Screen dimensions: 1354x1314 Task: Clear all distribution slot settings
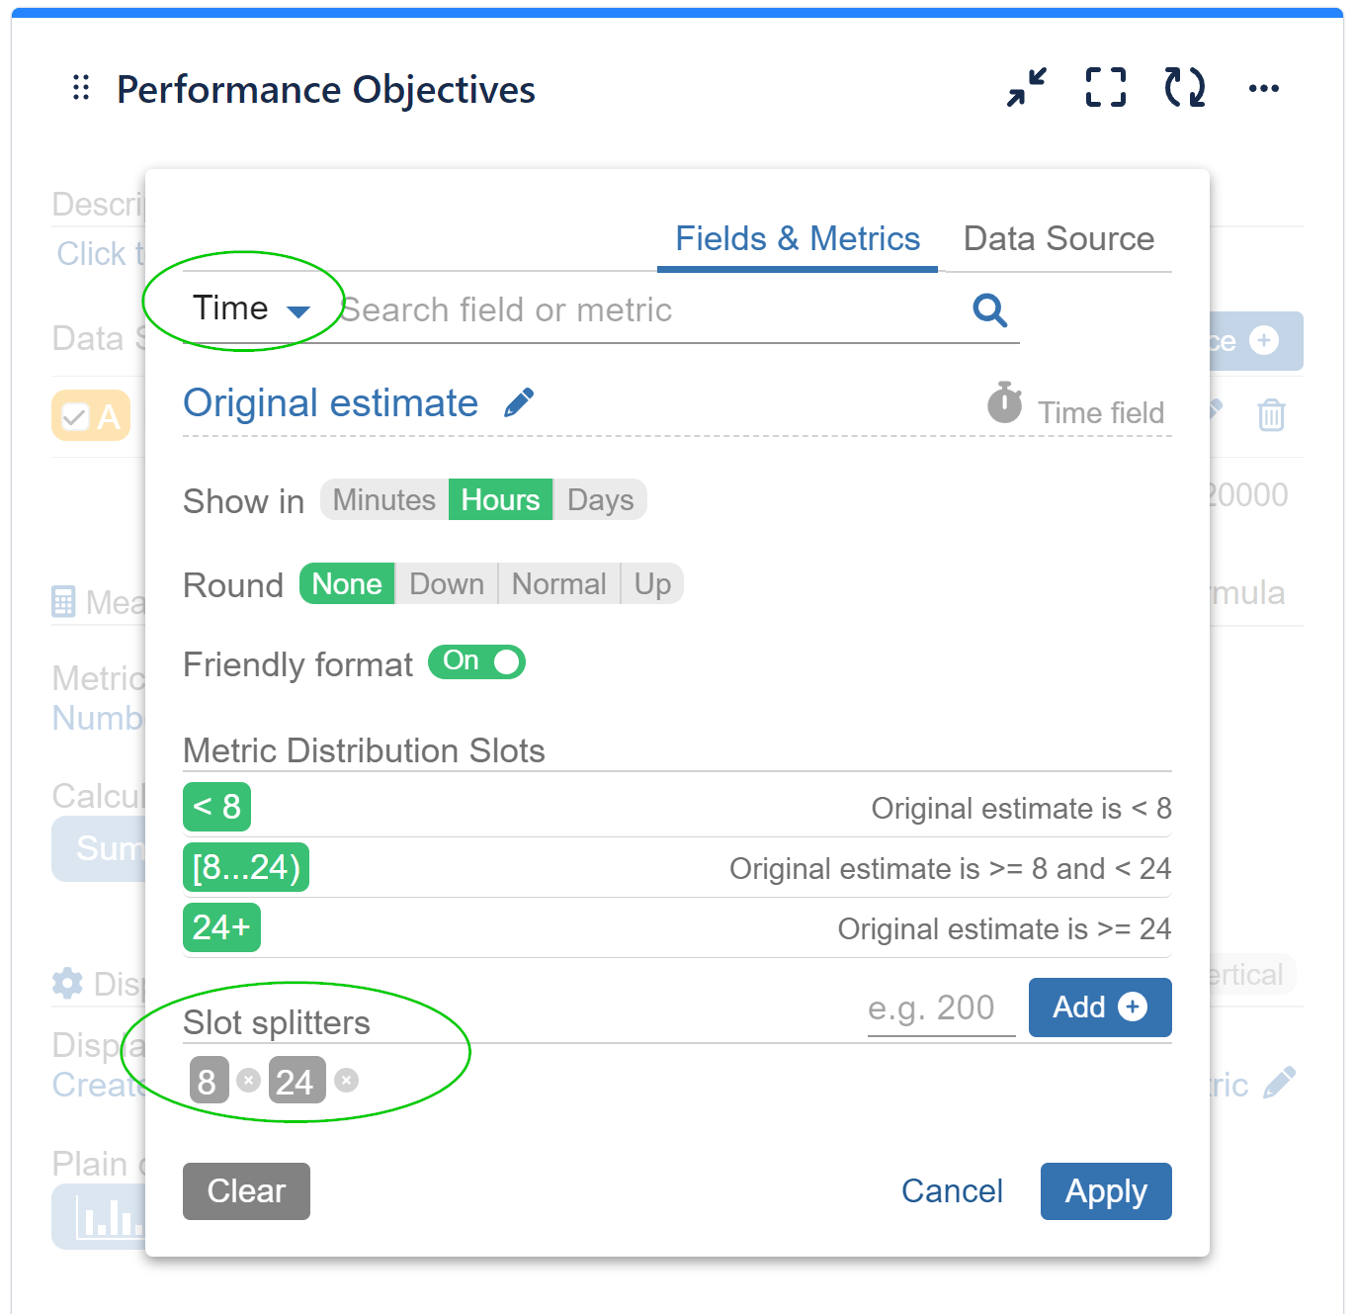tap(245, 1191)
